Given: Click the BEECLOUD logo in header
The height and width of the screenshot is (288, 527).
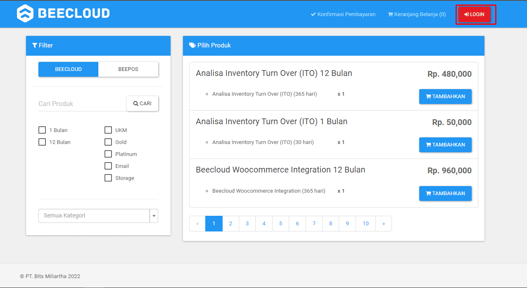Looking at the screenshot, I should (x=63, y=13).
